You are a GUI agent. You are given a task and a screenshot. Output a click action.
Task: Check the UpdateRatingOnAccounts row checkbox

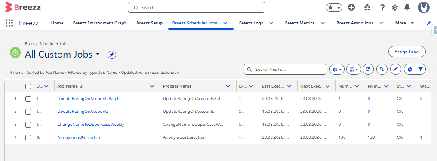pos(28,112)
